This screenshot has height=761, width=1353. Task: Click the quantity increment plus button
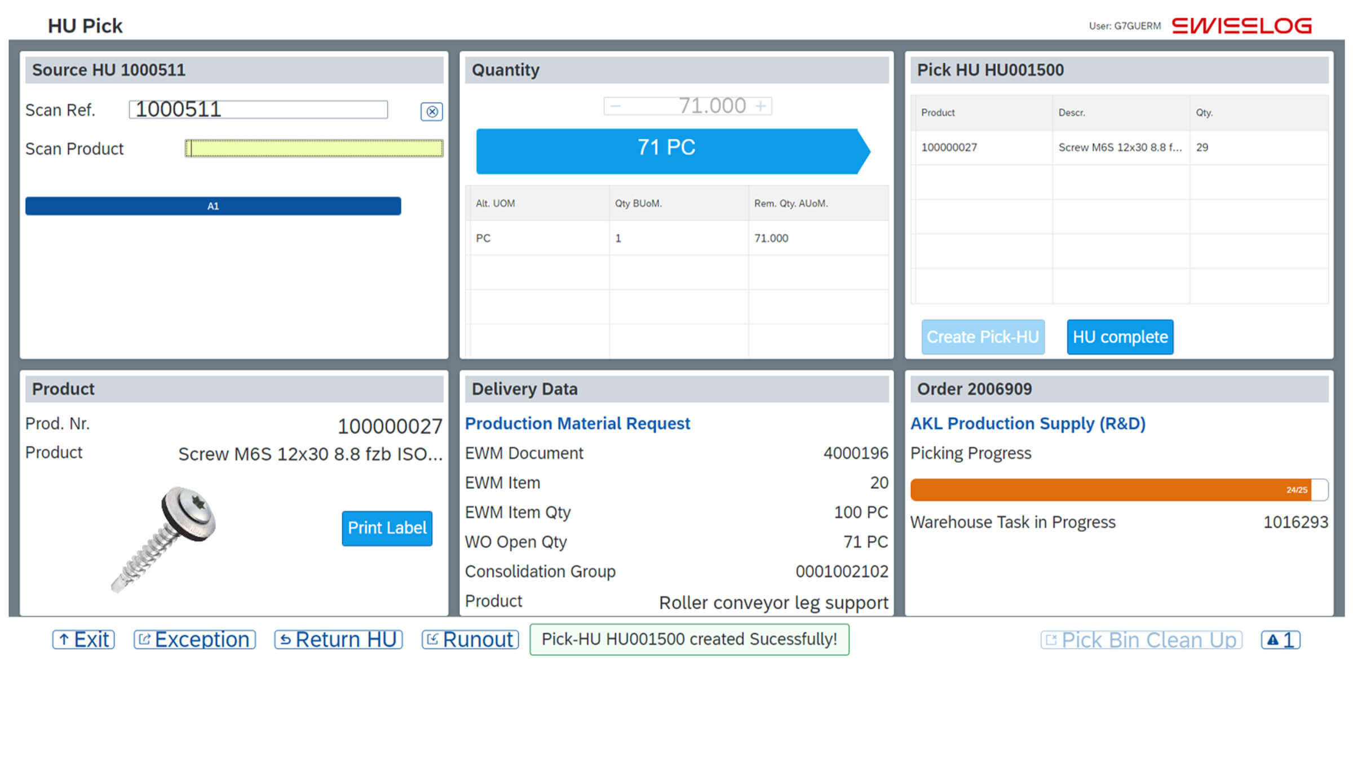[x=762, y=105]
